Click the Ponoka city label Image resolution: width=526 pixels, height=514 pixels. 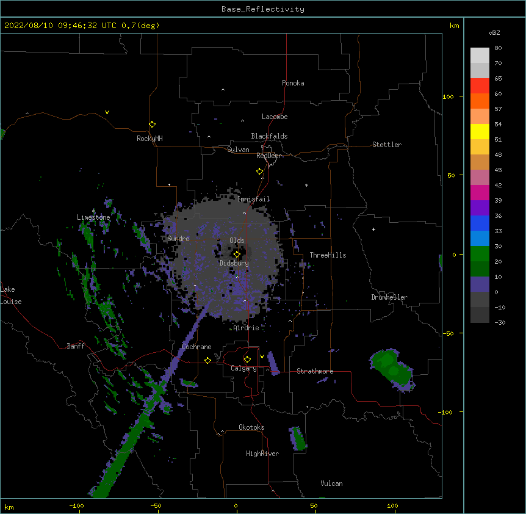[x=293, y=83]
